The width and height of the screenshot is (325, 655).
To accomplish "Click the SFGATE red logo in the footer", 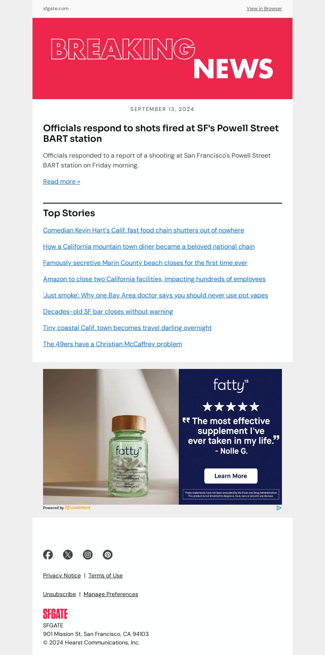I will click(x=55, y=614).
